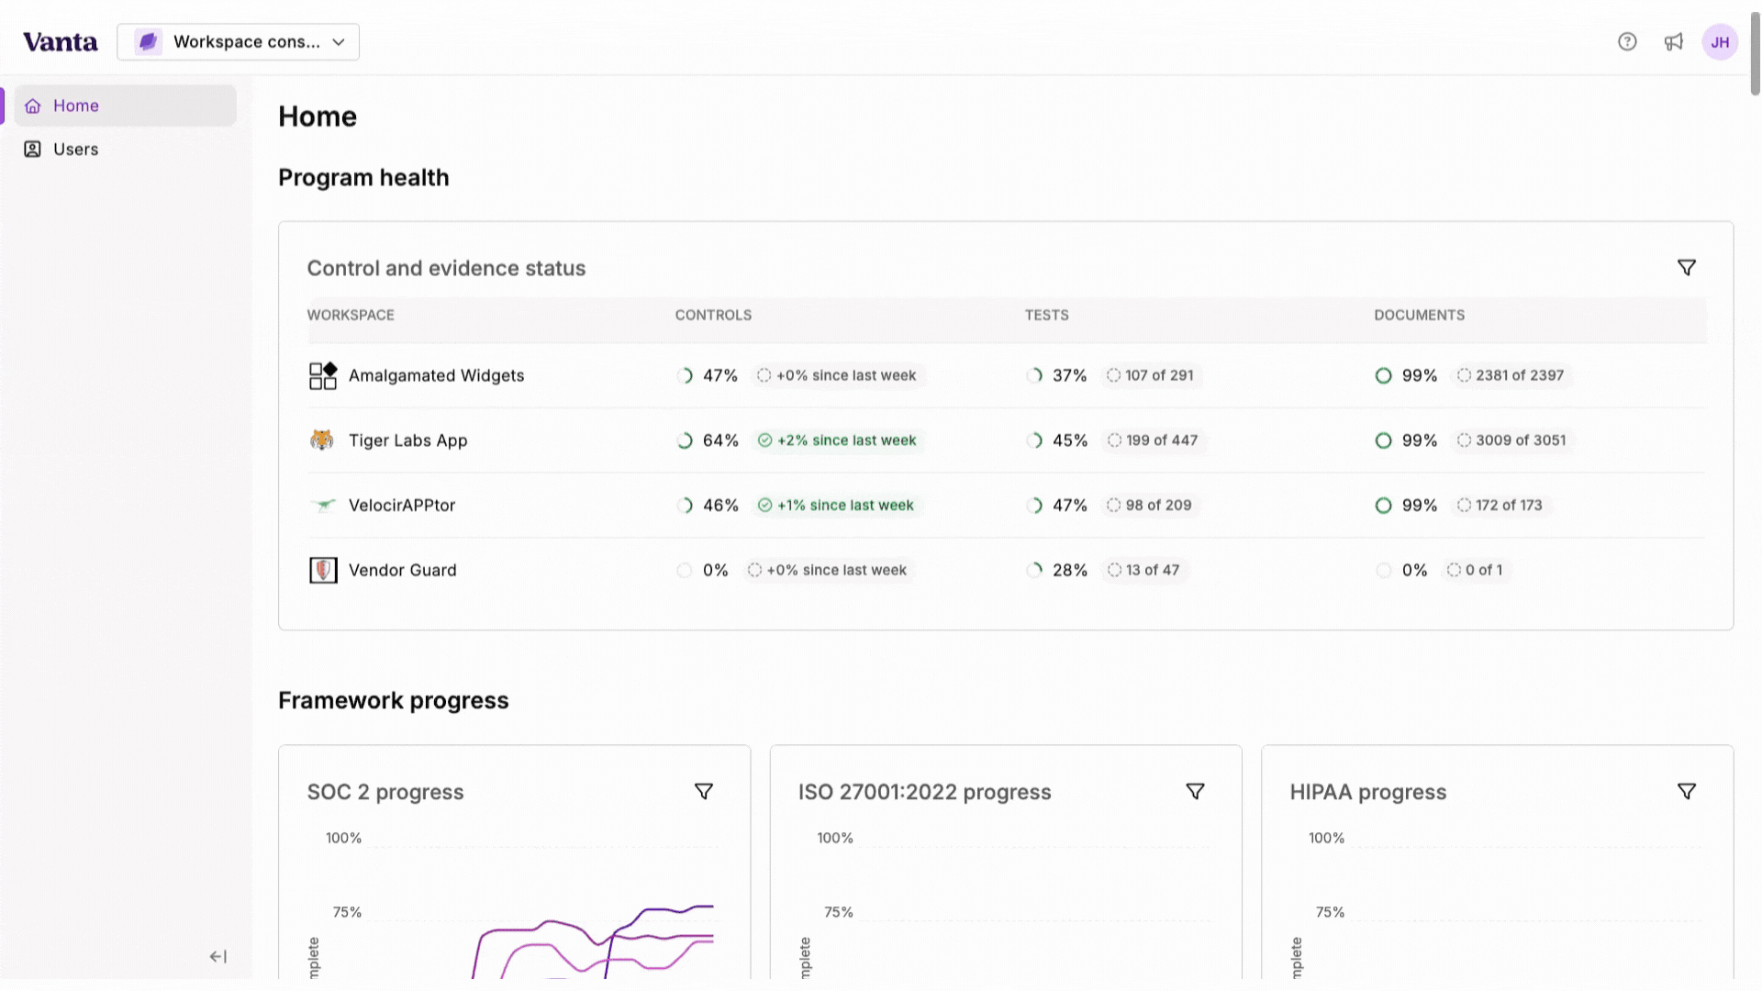1762x991 pixels.
Task: Click the 3009 of 3051 documents badge
Action: pos(1511,440)
